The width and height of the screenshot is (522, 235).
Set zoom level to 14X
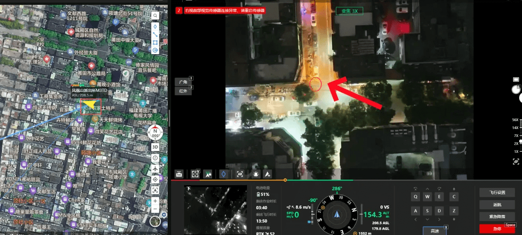pyautogui.click(x=515, y=128)
